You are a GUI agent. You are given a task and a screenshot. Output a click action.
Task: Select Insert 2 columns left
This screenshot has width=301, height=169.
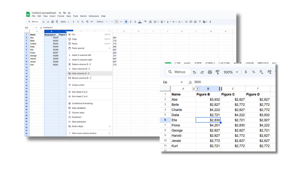pos(89,55)
